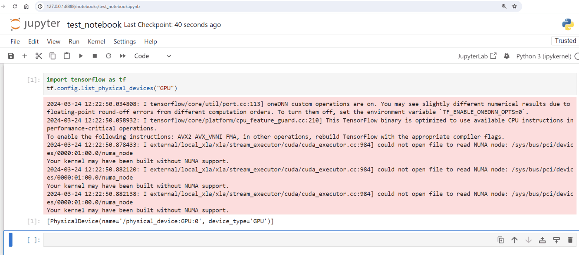This screenshot has height=255, width=579.
Task: Copy the selected cell from the toolbar
Action: [x=53, y=56]
